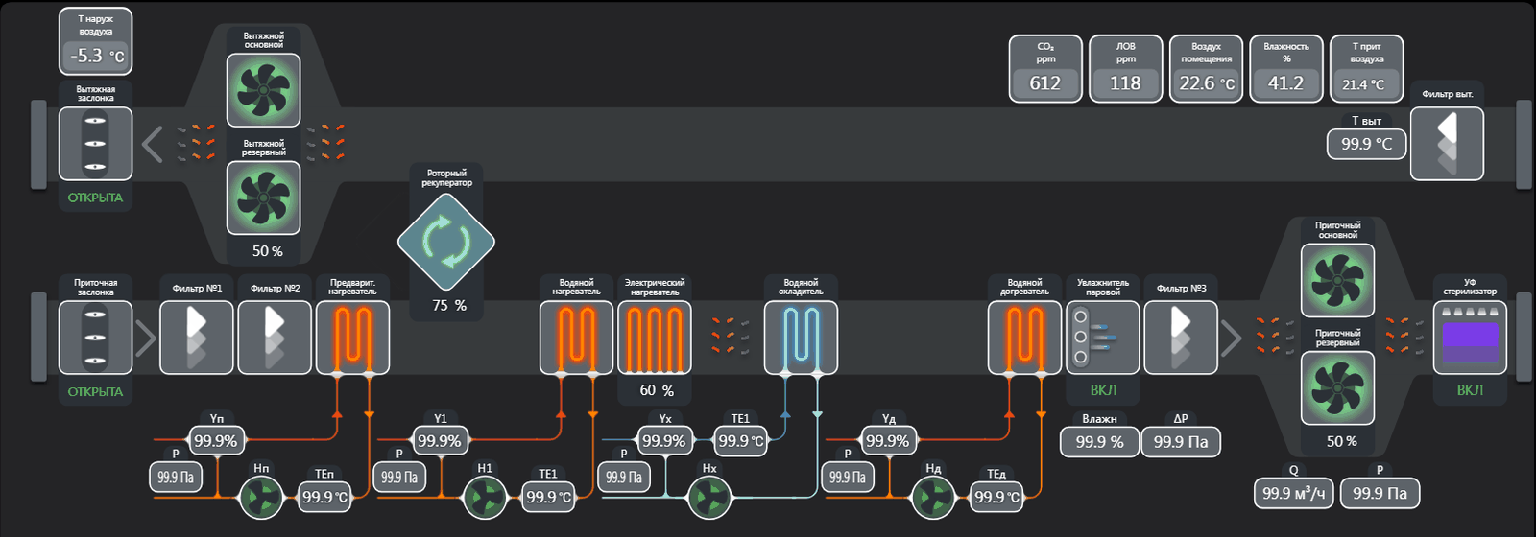Click ОТКРЫТА status under Приточная заслонка
The image size is (1536, 537).
(x=95, y=391)
